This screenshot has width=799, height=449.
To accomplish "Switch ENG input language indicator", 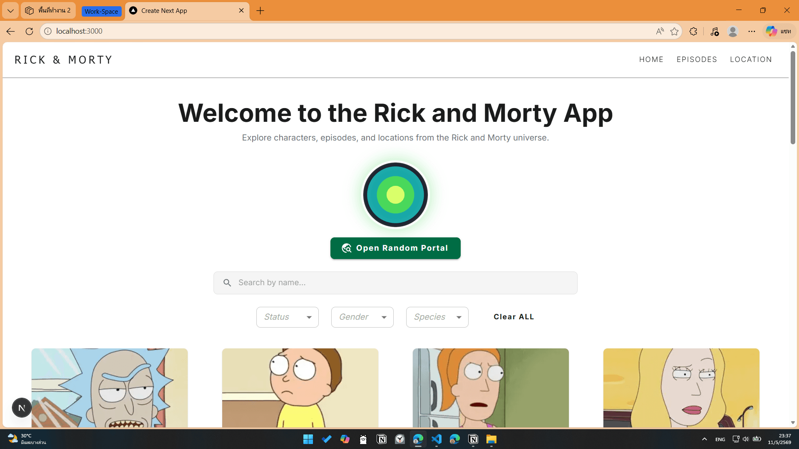I will (x=720, y=439).
